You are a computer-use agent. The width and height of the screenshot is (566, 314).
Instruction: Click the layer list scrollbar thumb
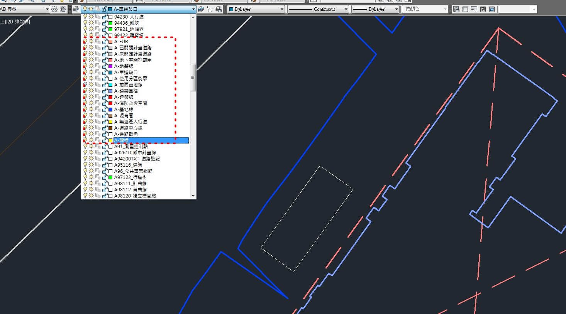click(x=193, y=78)
